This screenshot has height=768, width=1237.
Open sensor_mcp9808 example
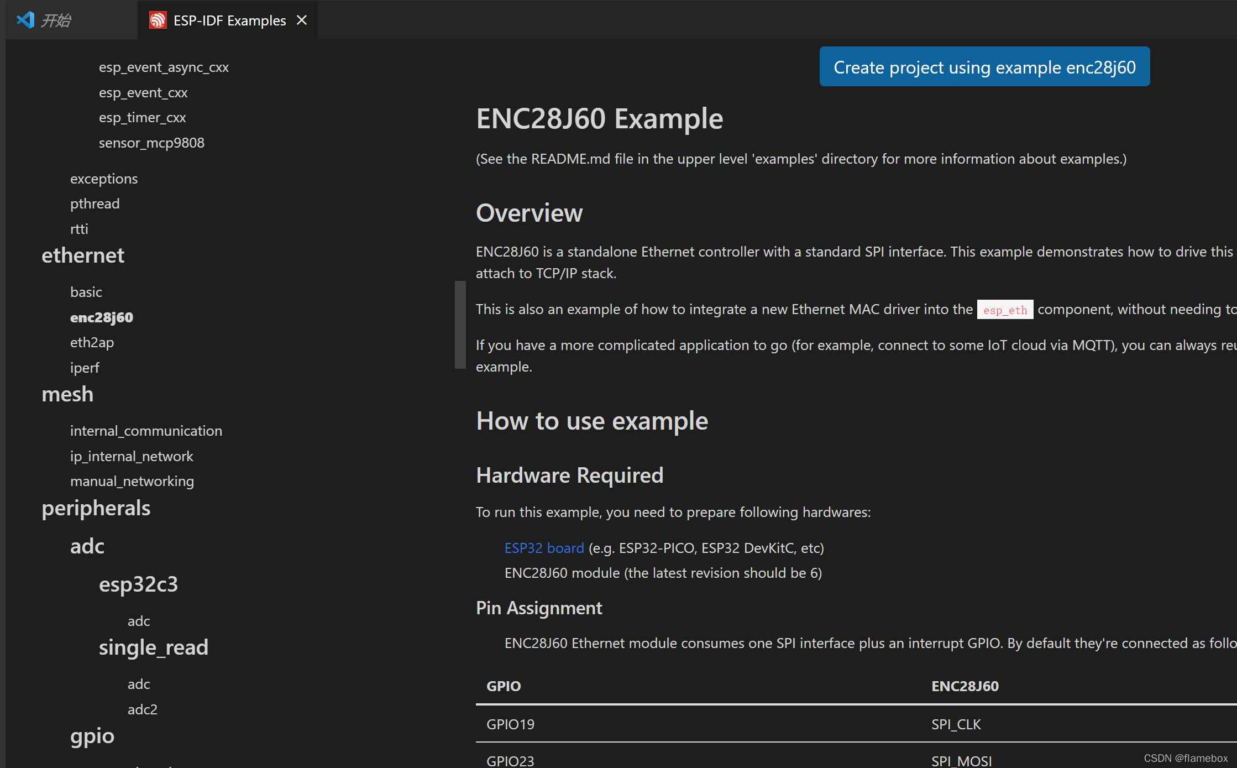click(x=151, y=143)
